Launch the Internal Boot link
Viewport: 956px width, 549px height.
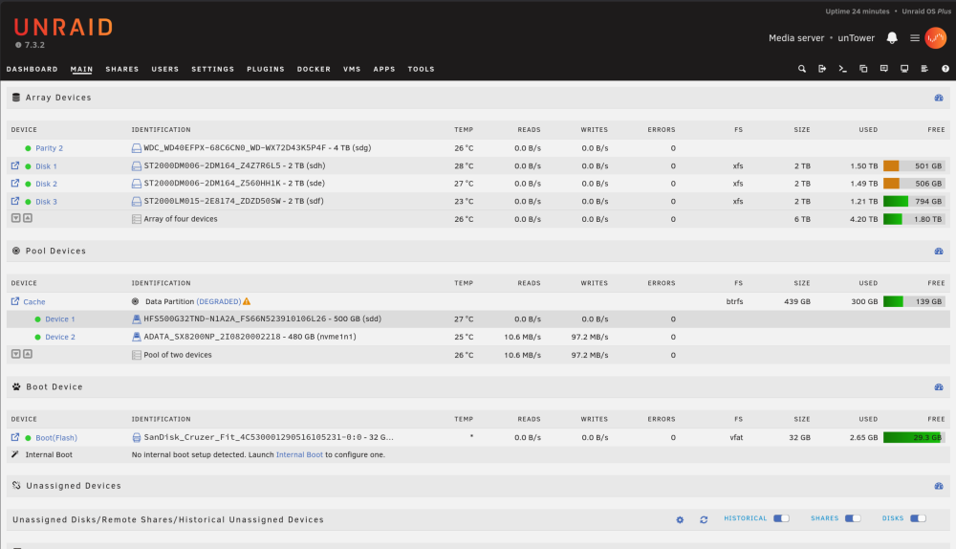click(x=299, y=454)
